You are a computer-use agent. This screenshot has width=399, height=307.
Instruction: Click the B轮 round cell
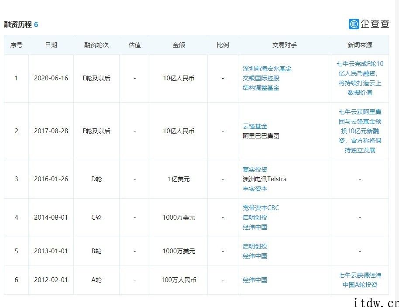96,251
